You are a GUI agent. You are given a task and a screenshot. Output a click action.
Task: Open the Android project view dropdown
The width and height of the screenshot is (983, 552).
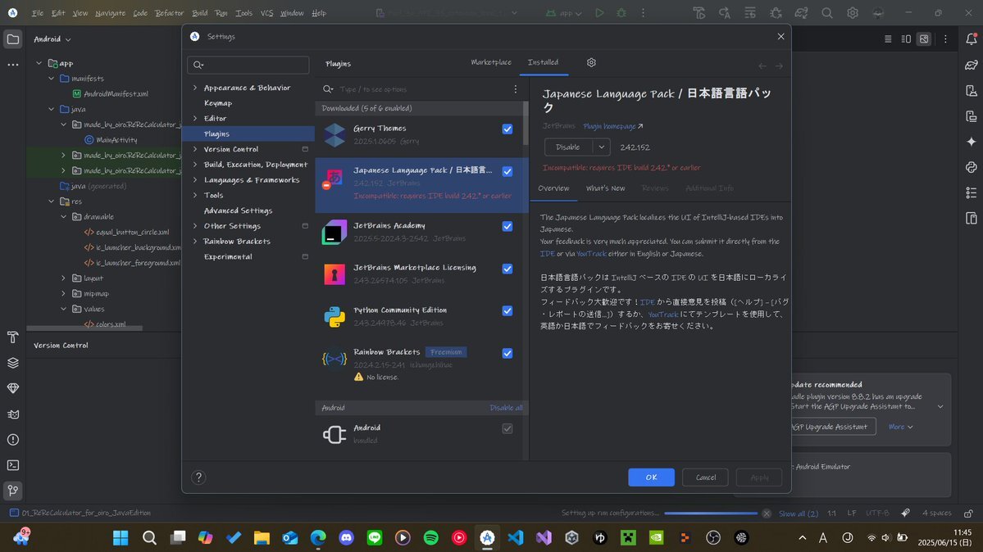(x=52, y=38)
